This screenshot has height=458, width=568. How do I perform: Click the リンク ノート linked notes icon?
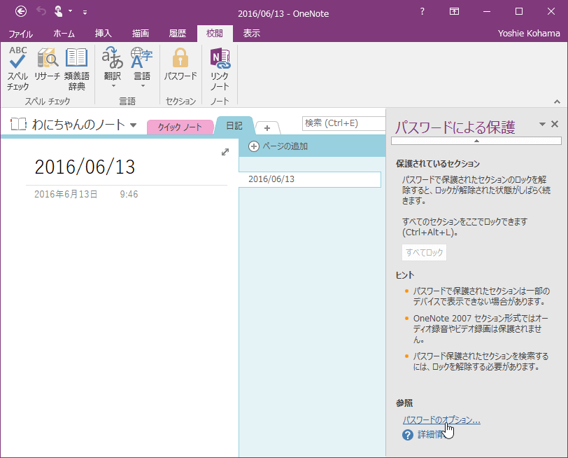[220, 59]
